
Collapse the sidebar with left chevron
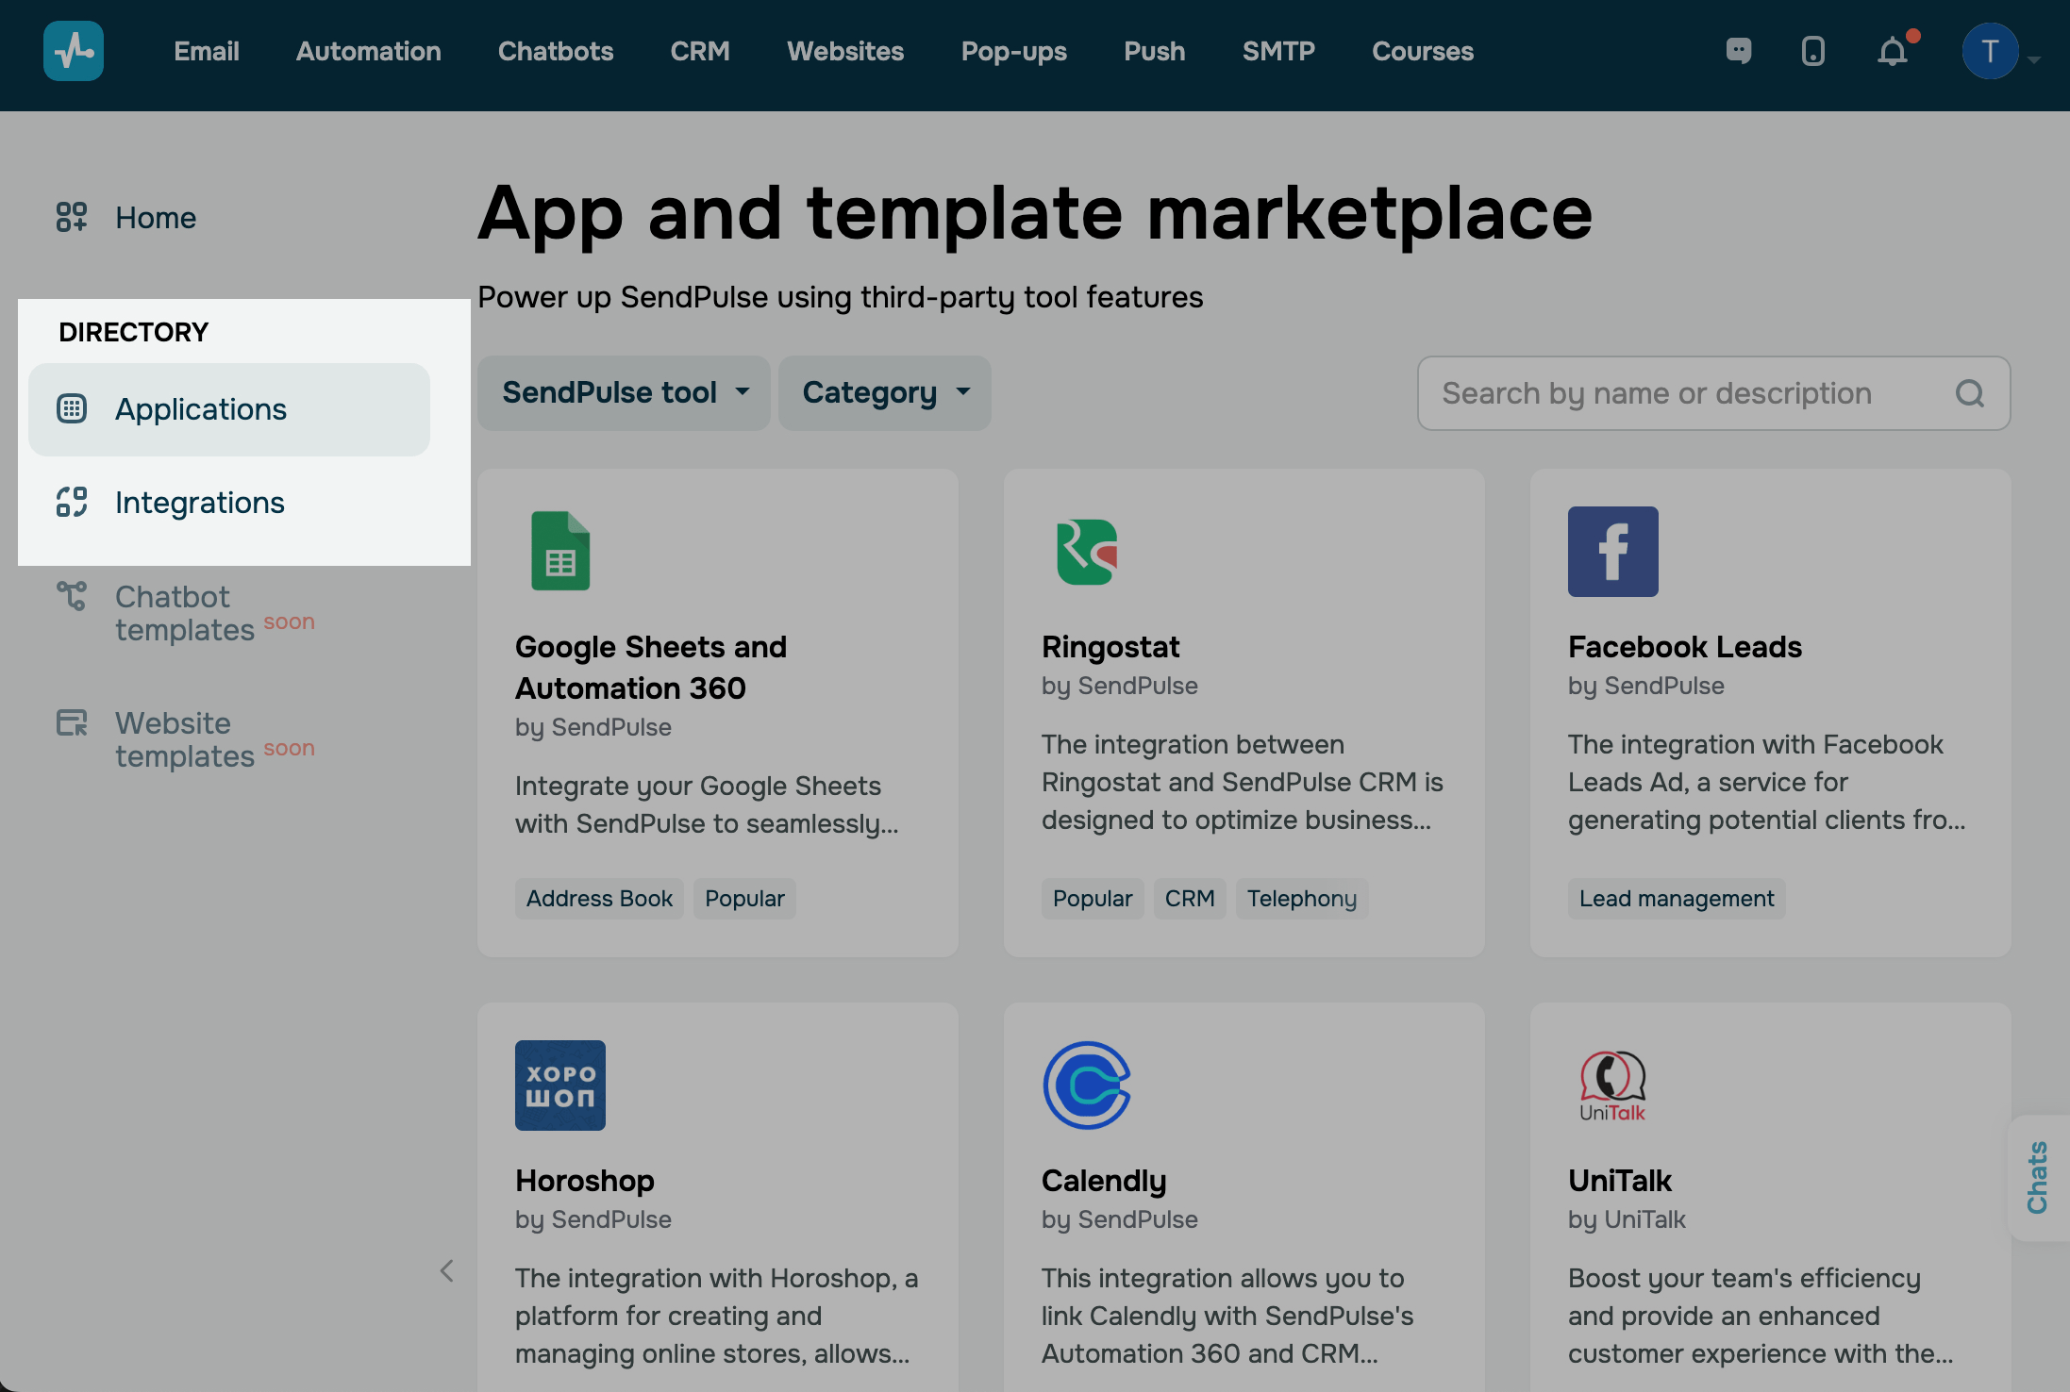point(446,1271)
